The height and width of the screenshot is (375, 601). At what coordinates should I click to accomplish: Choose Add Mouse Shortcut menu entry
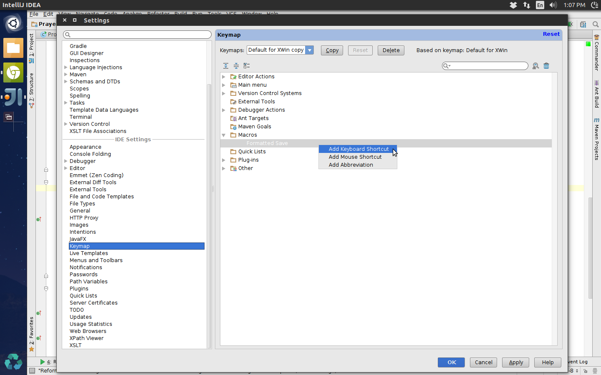coord(358,157)
